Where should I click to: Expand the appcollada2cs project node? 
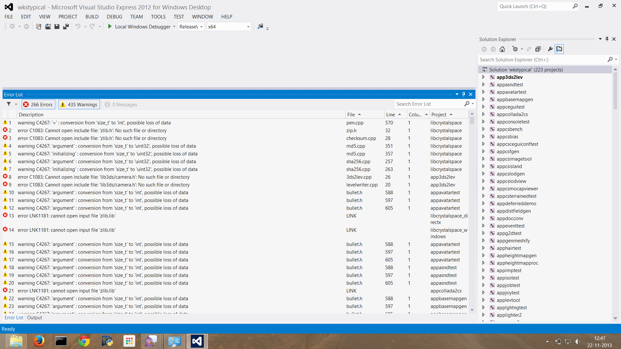click(484, 114)
